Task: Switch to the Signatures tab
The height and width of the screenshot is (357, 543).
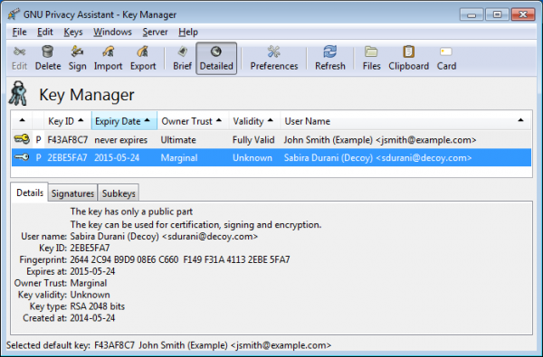Action: point(72,193)
